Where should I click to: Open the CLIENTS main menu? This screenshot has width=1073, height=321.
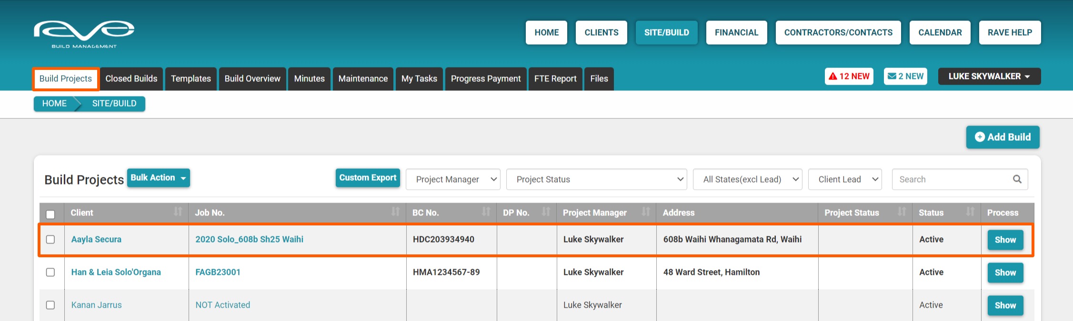pos(602,32)
